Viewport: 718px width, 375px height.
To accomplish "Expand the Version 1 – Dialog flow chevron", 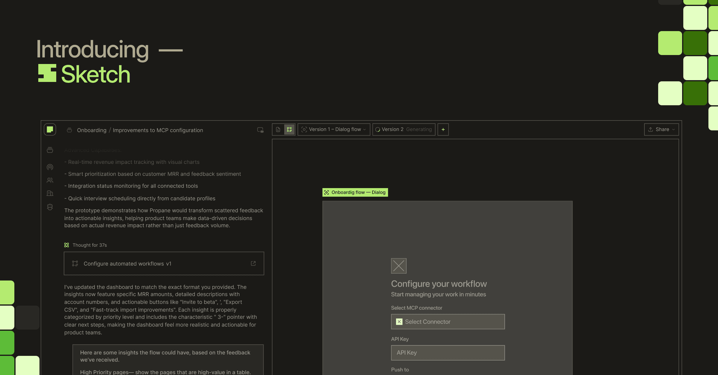I will [x=364, y=129].
